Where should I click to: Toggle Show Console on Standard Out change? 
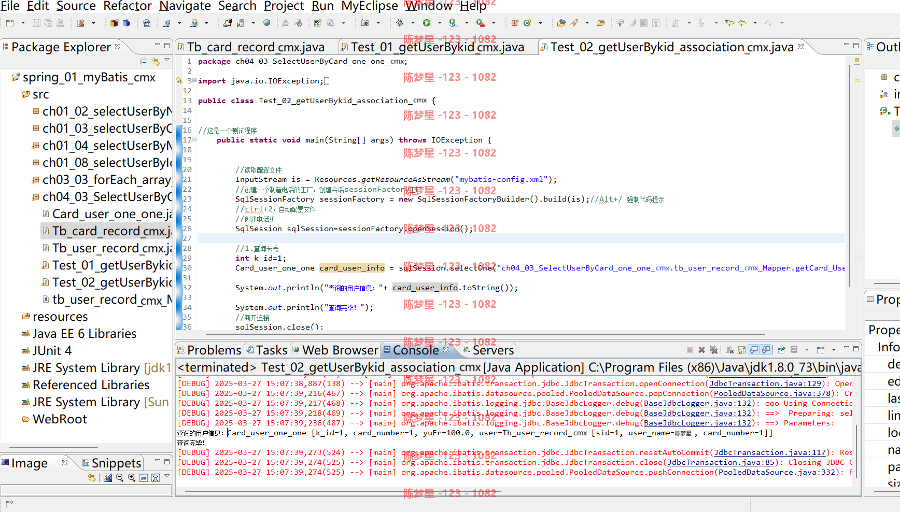pyautogui.click(x=754, y=350)
